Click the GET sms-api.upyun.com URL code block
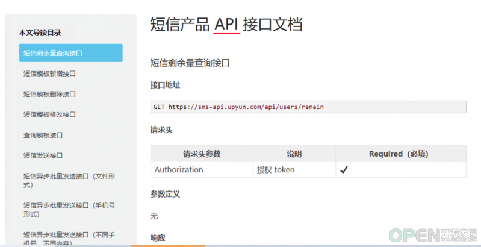 point(308,107)
